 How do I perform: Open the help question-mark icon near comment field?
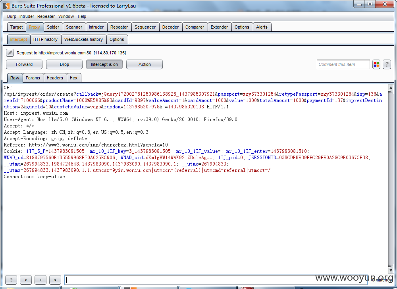(387, 65)
